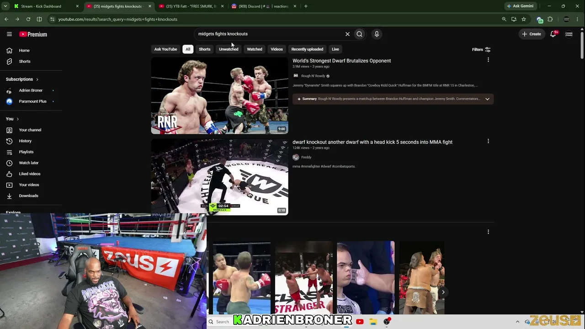Image resolution: width=585 pixels, height=329 pixels.
Task: Switch to the YTB Fatt FREE SMURK tab
Action: (x=191, y=6)
